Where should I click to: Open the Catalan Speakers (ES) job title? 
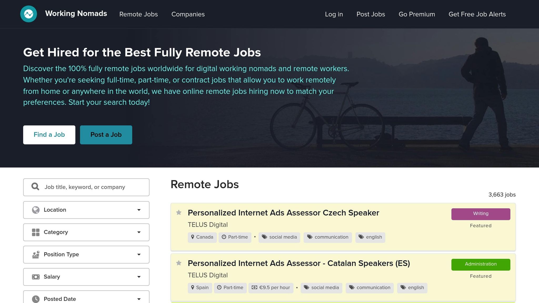coord(299,263)
